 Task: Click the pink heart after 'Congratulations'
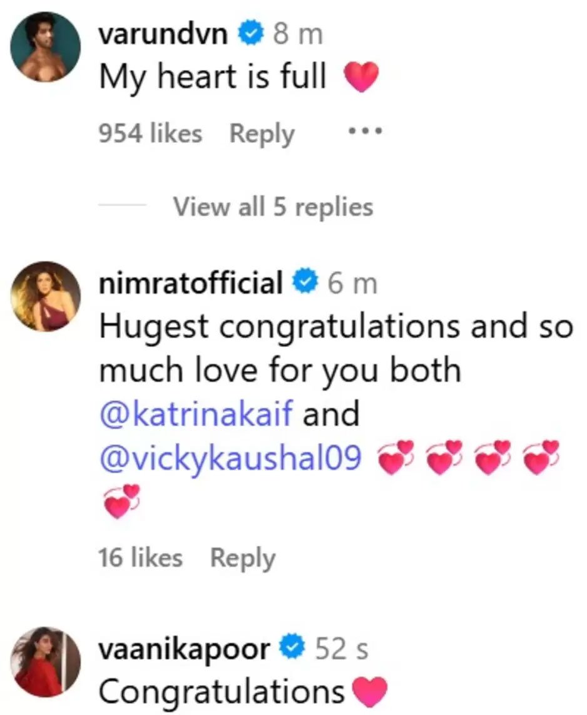(x=370, y=692)
